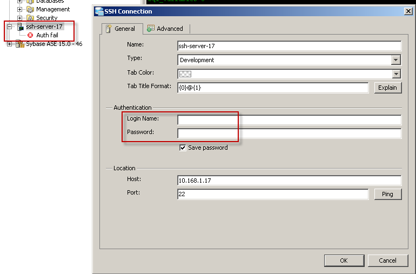The image size is (416, 274).
Task: Click the Advanced tab grid icon
Action: pos(151,29)
